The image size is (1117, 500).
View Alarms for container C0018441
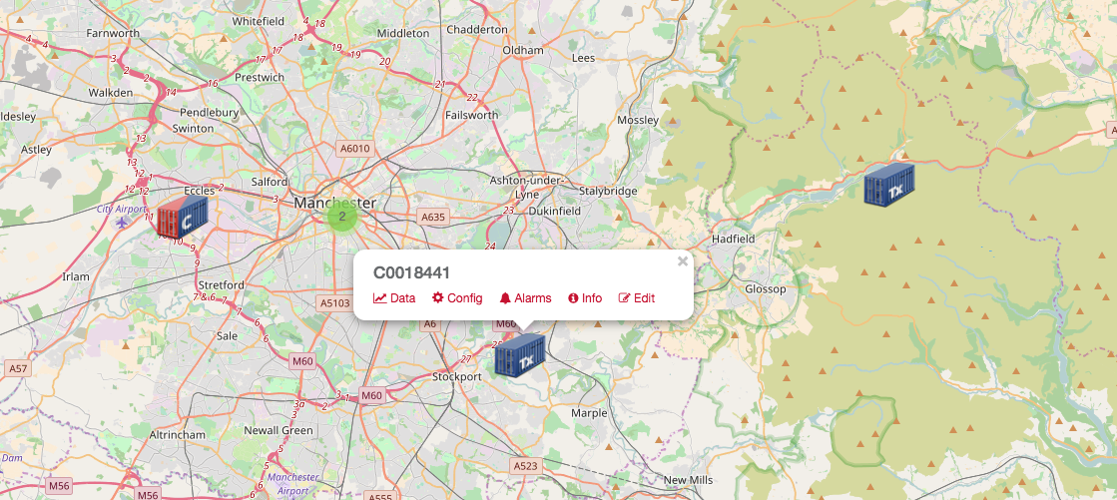point(526,298)
